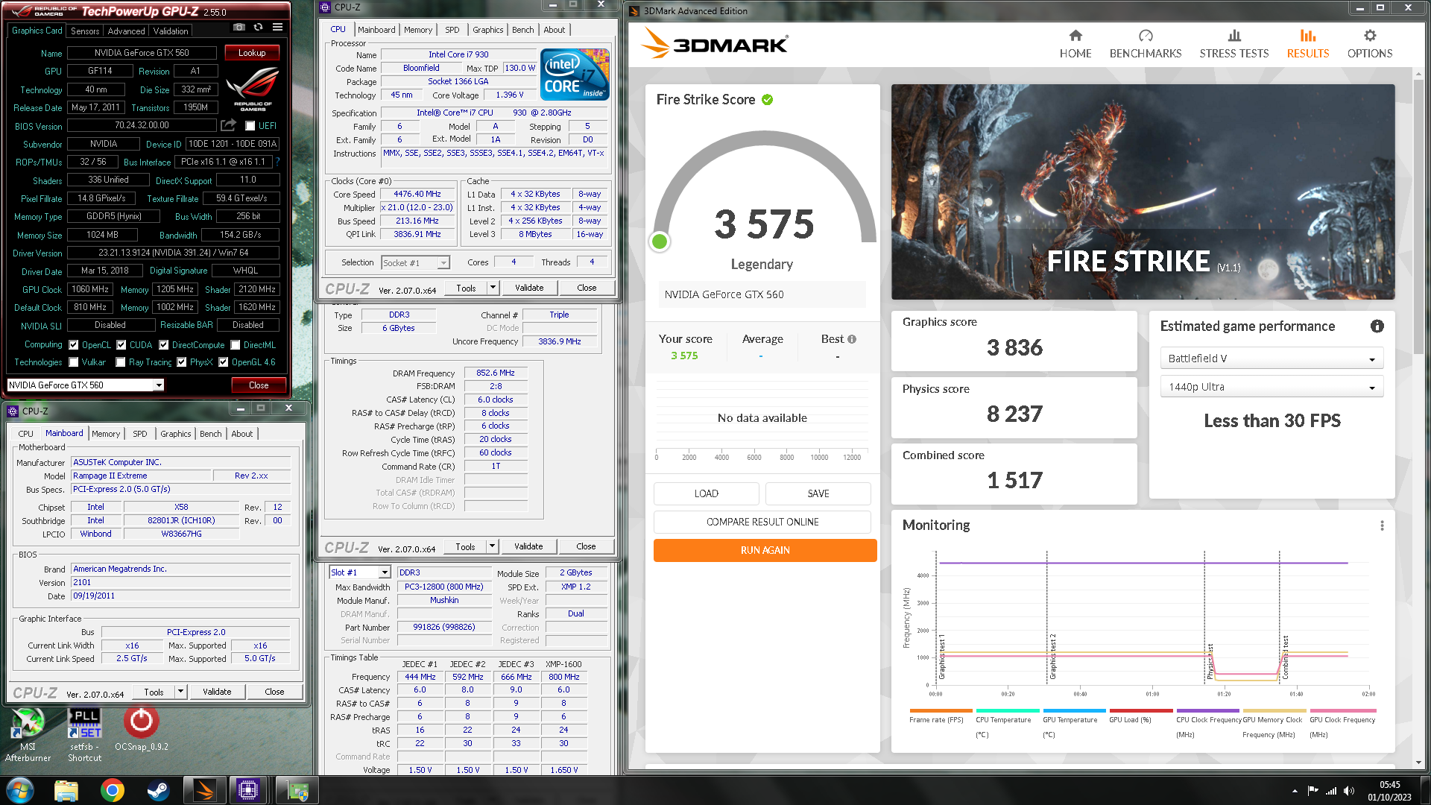This screenshot has width=1431, height=805.
Task: Click the info icon next to Best
Action: (852, 339)
